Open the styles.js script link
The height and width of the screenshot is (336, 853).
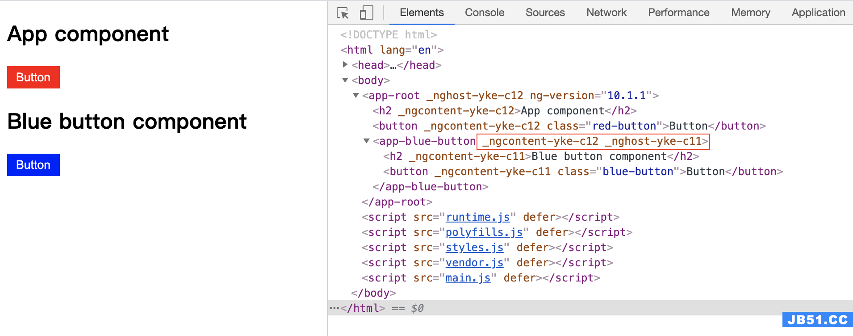pyautogui.click(x=474, y=248)
